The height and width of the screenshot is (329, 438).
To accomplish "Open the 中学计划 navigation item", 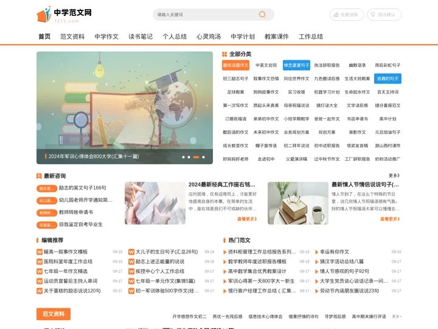I will pyautogui.click(x=243, y=37).
